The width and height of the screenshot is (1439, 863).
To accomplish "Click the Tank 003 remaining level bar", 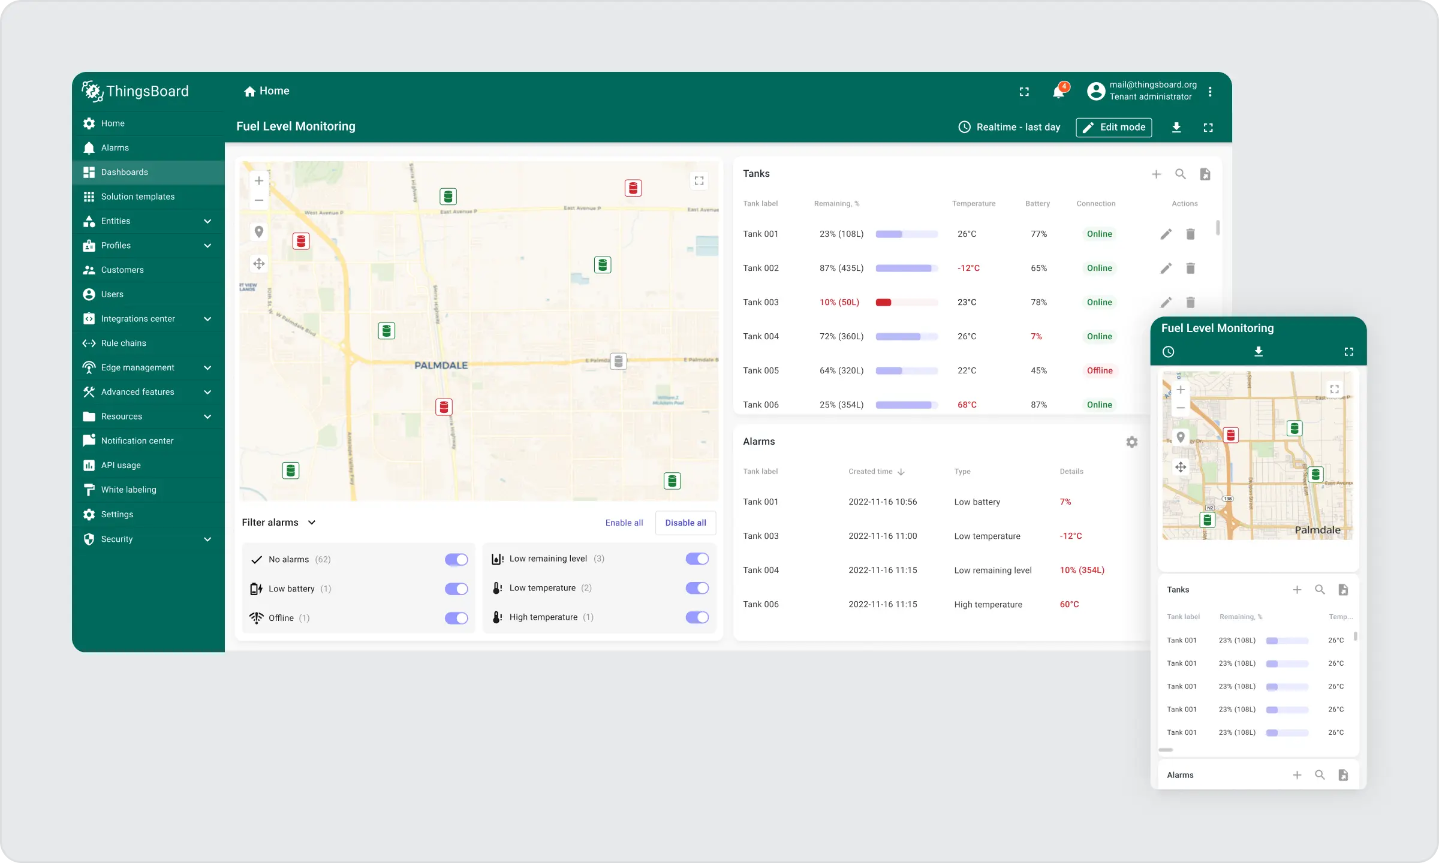I will click(906, 302).
